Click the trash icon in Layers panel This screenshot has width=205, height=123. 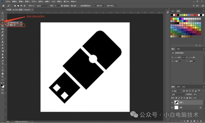click(x=201, y=121)
